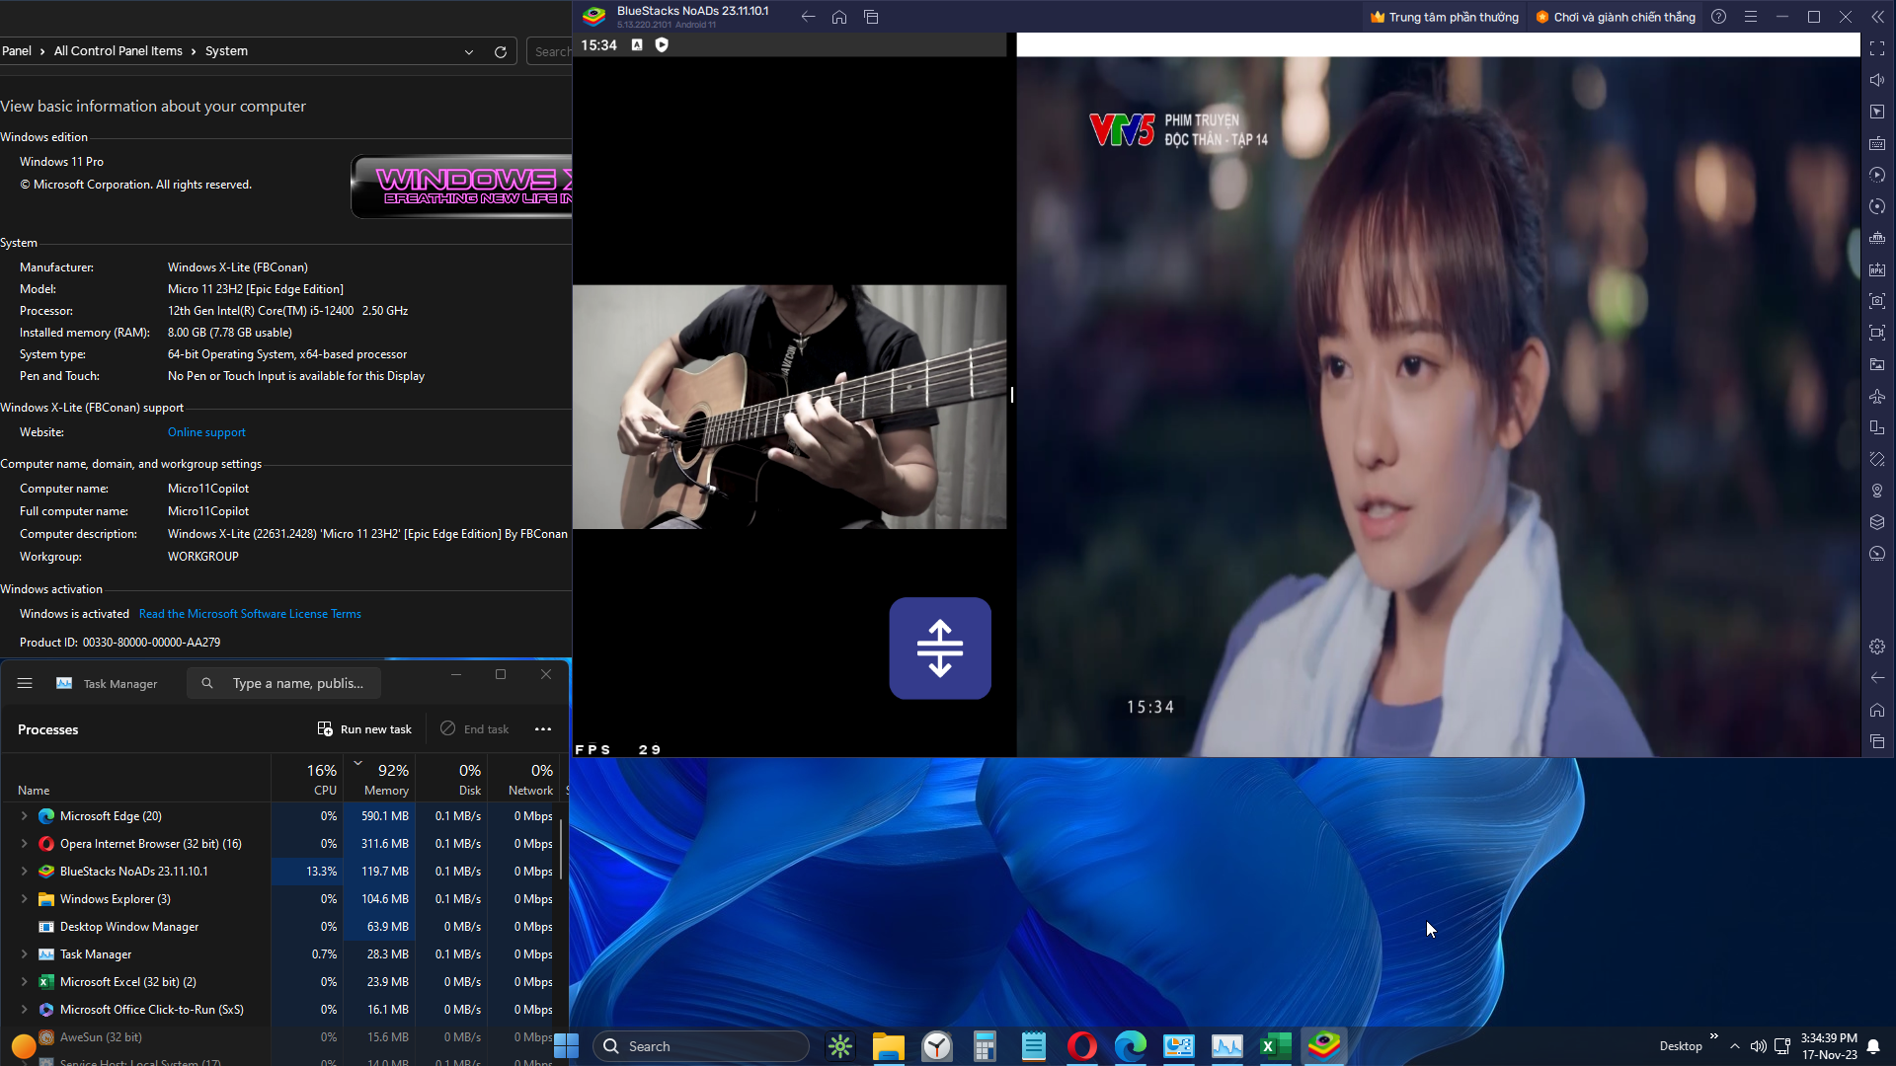Open BlueStacks settings gear icon
This screenshot has width=1896, height=1066.
point(1877,647)
